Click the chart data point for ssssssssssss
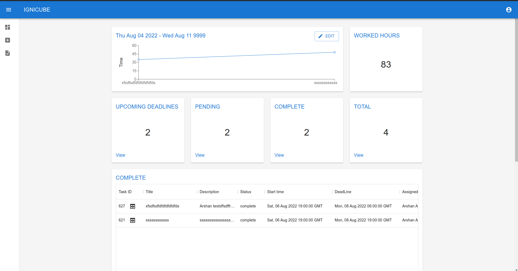The image size is (518, 271). [x=335, y=52]
